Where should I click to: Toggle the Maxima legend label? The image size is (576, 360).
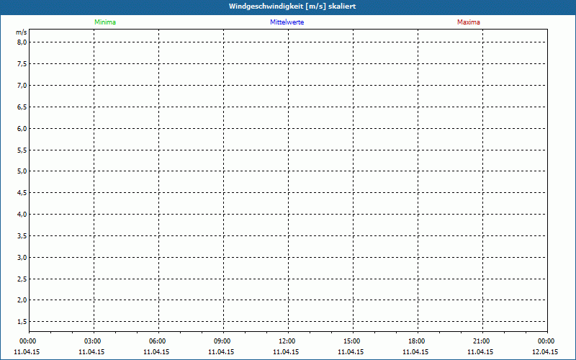468,22
